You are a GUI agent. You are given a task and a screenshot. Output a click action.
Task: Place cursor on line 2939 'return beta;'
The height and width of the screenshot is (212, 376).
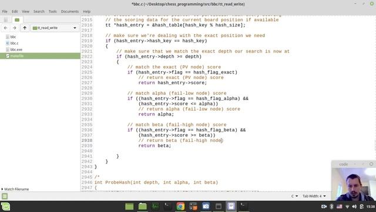point(155,145)
